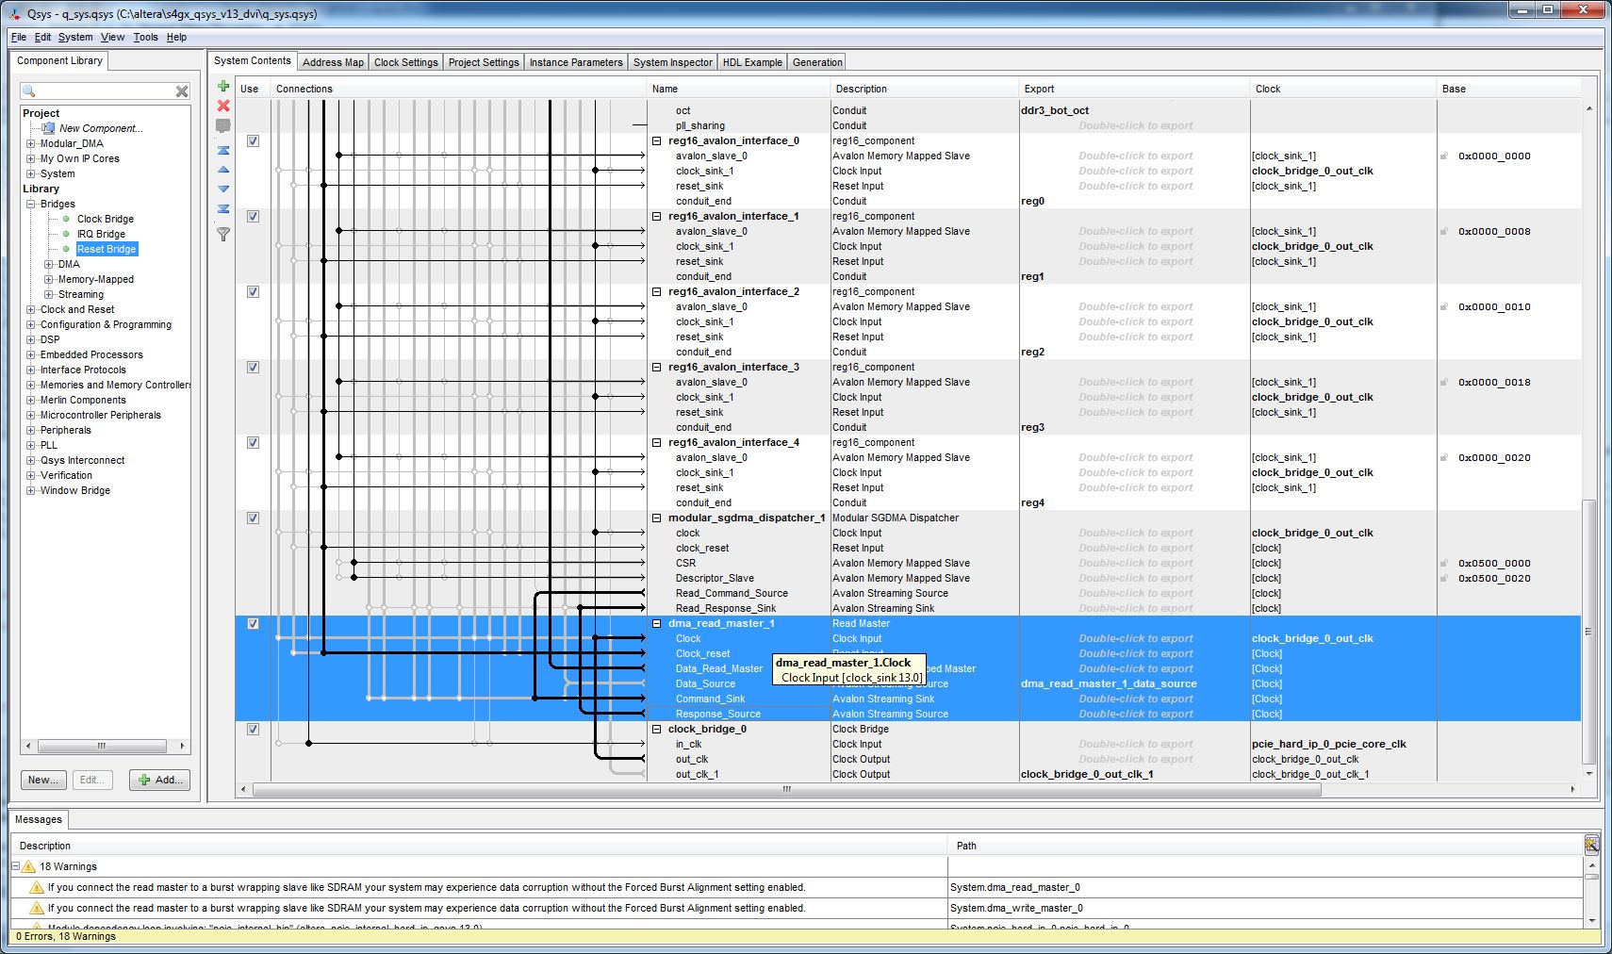
Task: Click the Component Library horizontal scrollbar thumb
Action: (101, 746)
